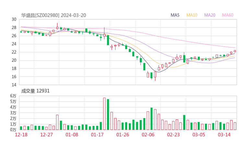Click the price axis label 28

coord(14,27)
